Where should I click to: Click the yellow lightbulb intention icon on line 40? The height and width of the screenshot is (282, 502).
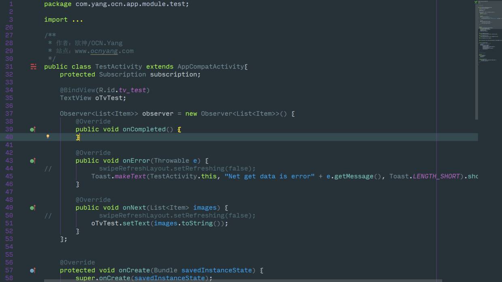click(48, 137)
